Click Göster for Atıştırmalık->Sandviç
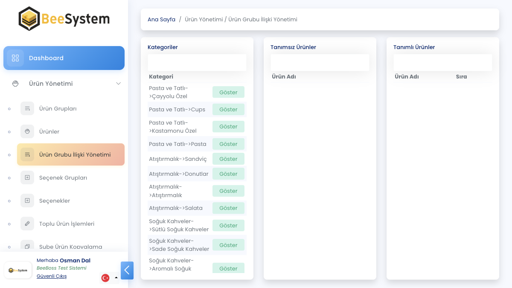The width and height of the screenshot is (512, 288). pos(228,159)
